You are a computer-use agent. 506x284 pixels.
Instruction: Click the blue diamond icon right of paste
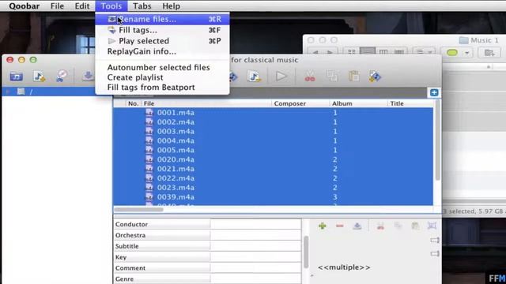tap(375, 77)
